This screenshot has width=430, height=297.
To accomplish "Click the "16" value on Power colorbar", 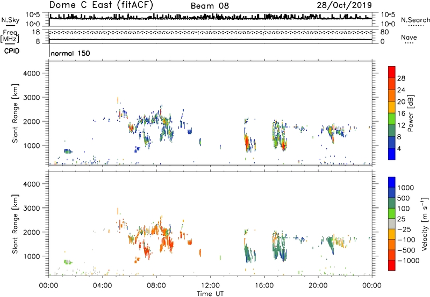I will 401,114.
